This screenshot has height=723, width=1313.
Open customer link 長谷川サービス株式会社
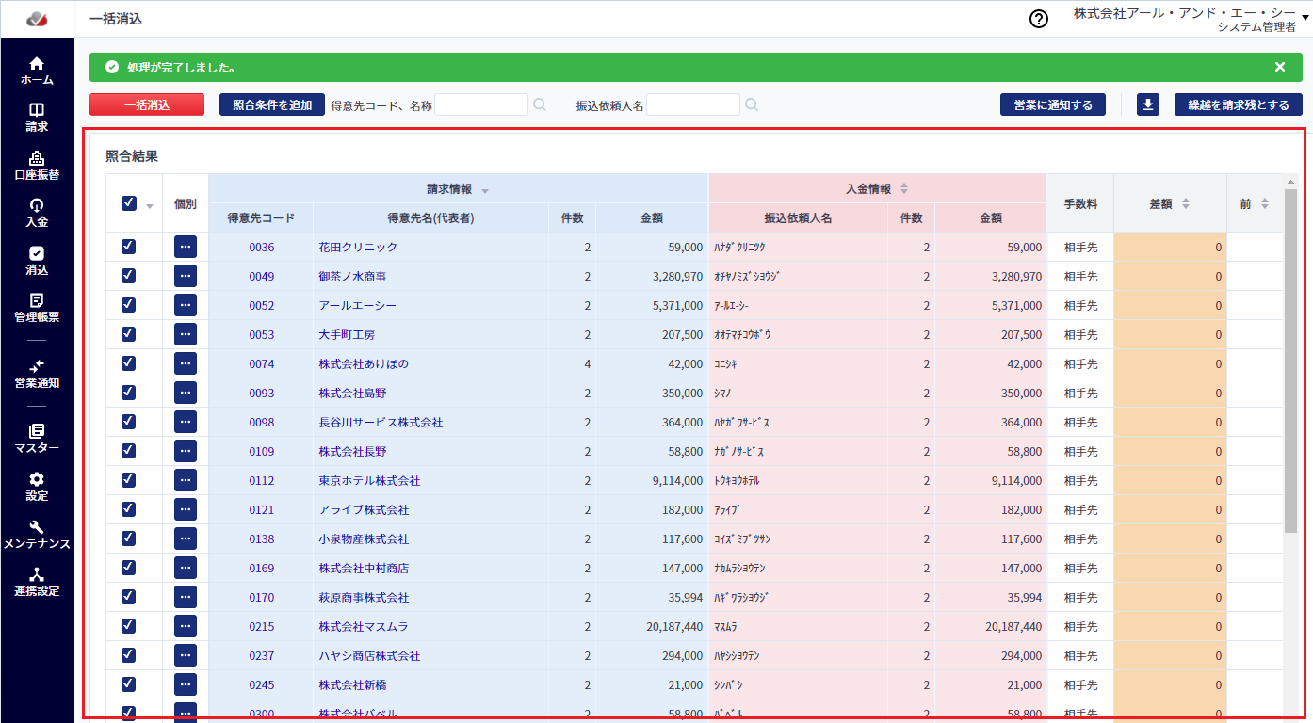tap(381, 422)
